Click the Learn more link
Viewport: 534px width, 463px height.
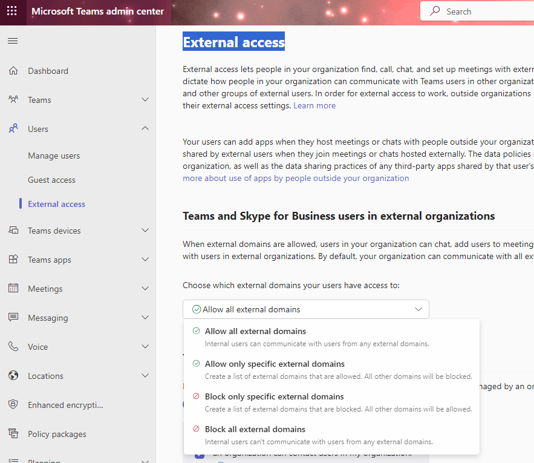pos(314,106)
